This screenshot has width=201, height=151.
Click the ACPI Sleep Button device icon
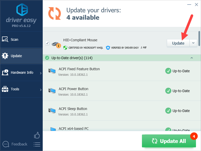pos(52,111)
